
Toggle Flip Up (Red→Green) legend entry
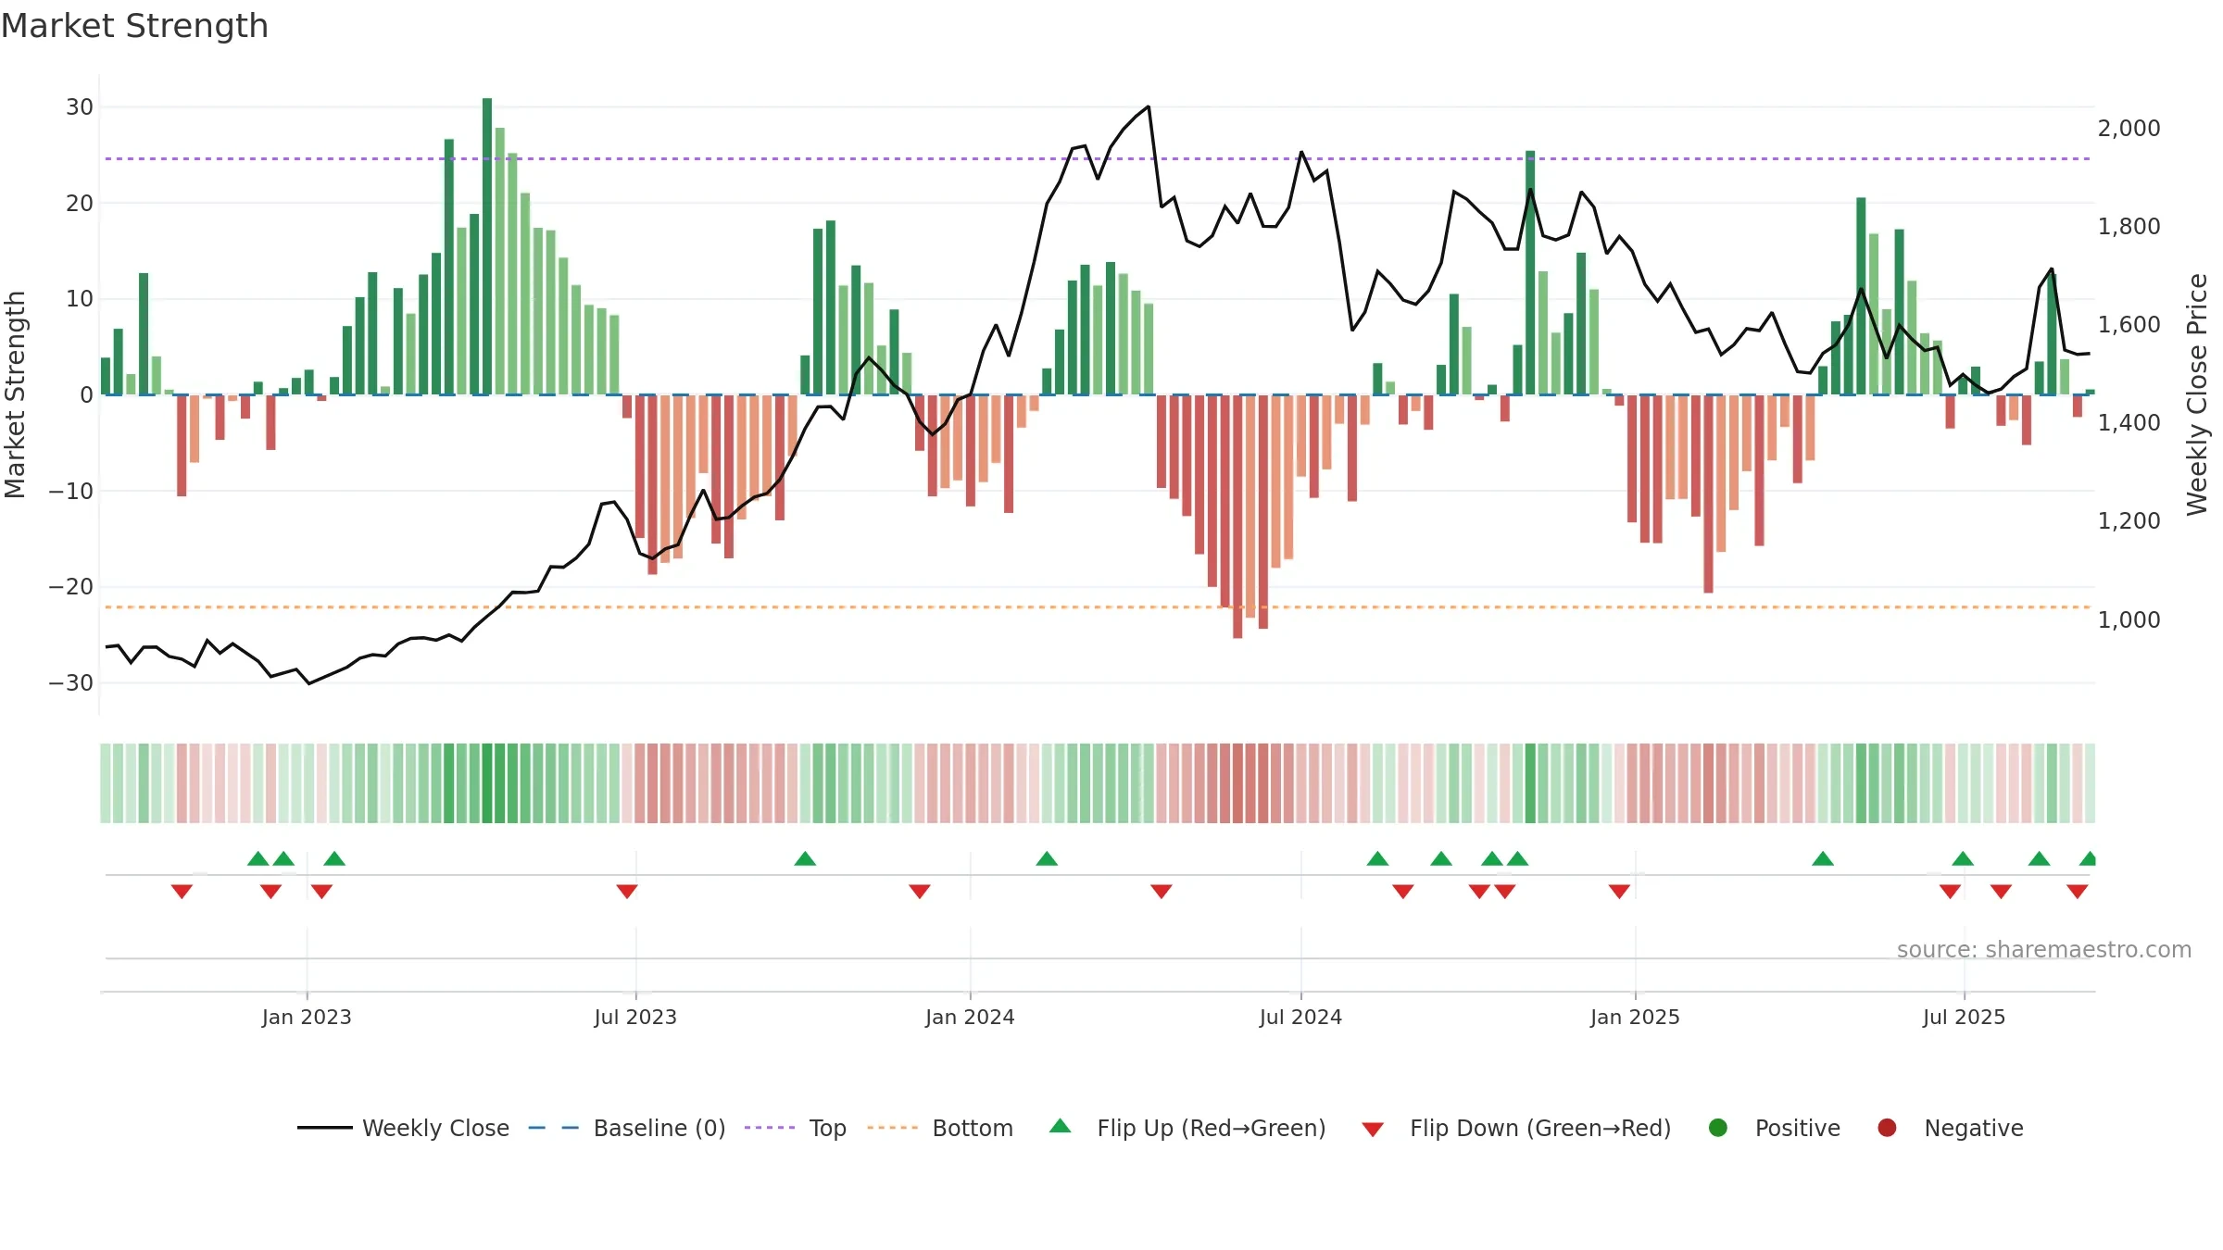click(1187, 1128)
